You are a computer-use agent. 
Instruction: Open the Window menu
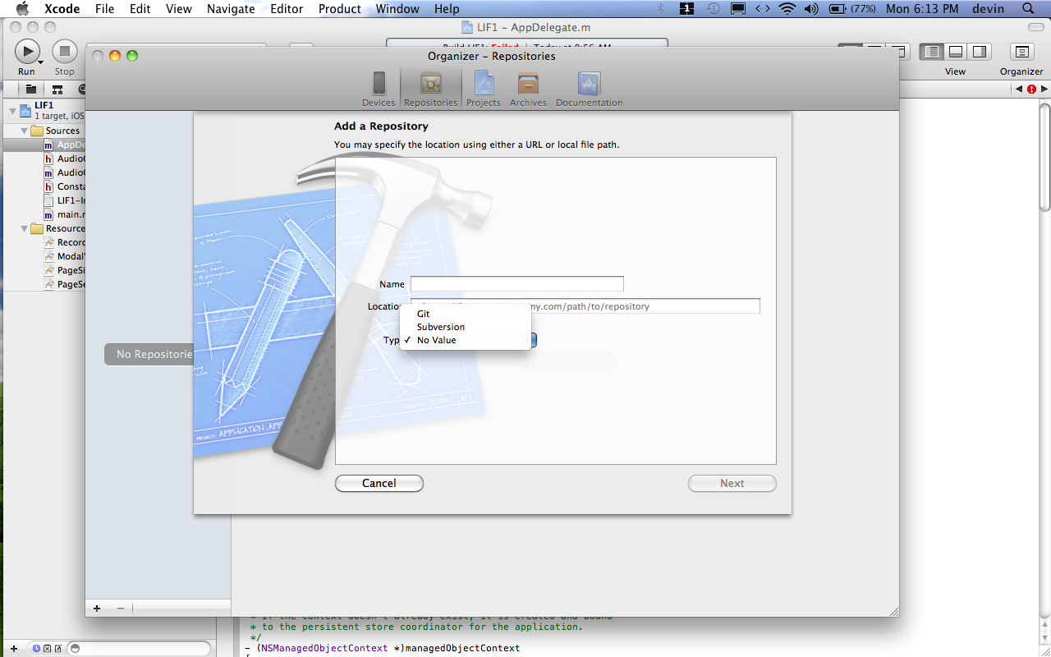[x=397, y=9]
